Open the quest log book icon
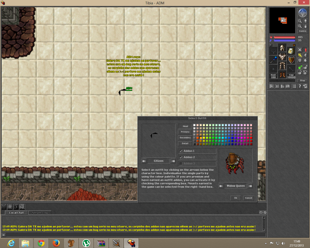The image size is (310, 248). (x=288, y=86)
